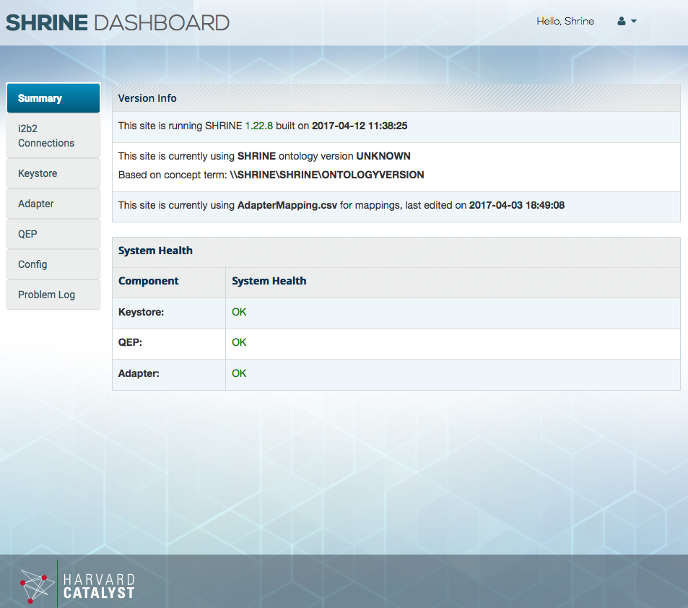Click ontology version UNKNOWN
The height and width of the screenshot is (608, 688).
(x=383, y=156)
